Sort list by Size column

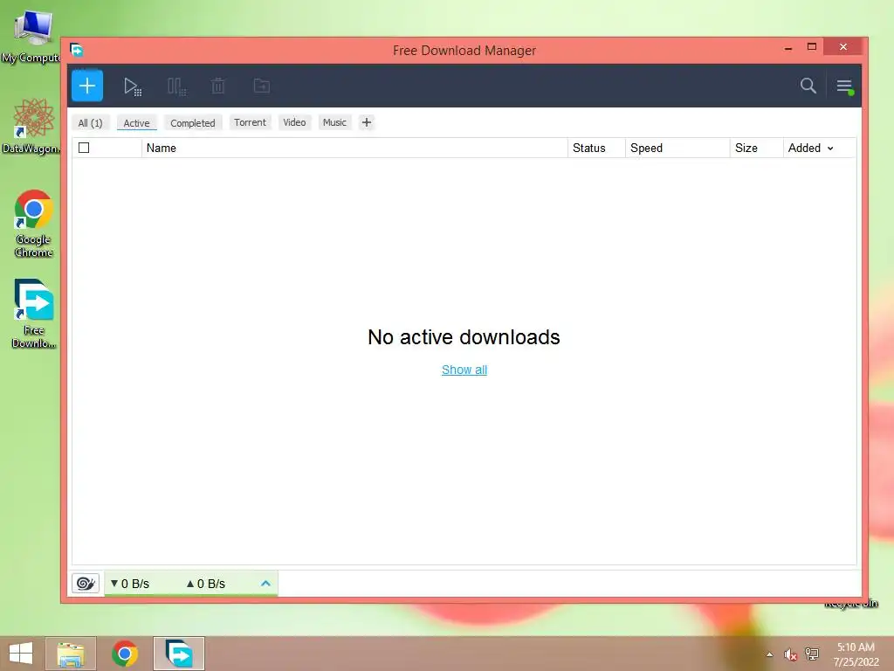click(x=756, y=148)
